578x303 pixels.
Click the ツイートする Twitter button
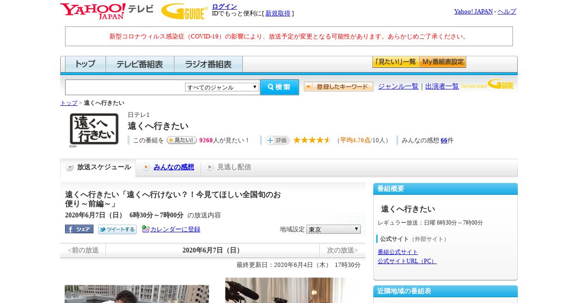tap(118, 229)
